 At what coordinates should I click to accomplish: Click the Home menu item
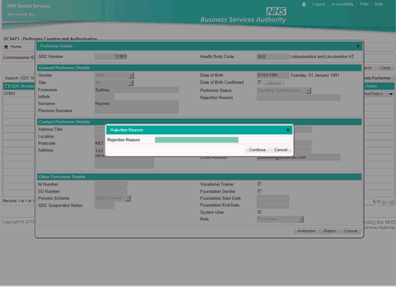point(13,47)
